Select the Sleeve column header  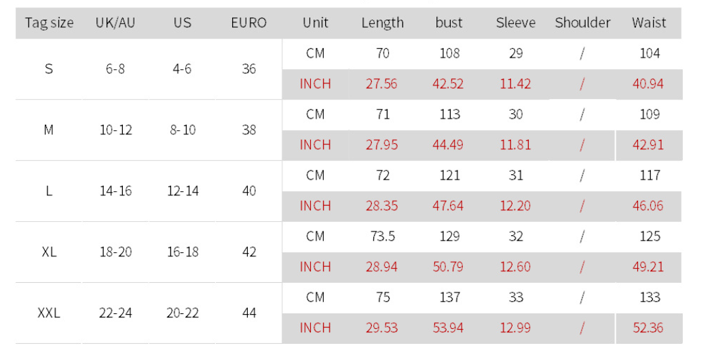point(516,22)
